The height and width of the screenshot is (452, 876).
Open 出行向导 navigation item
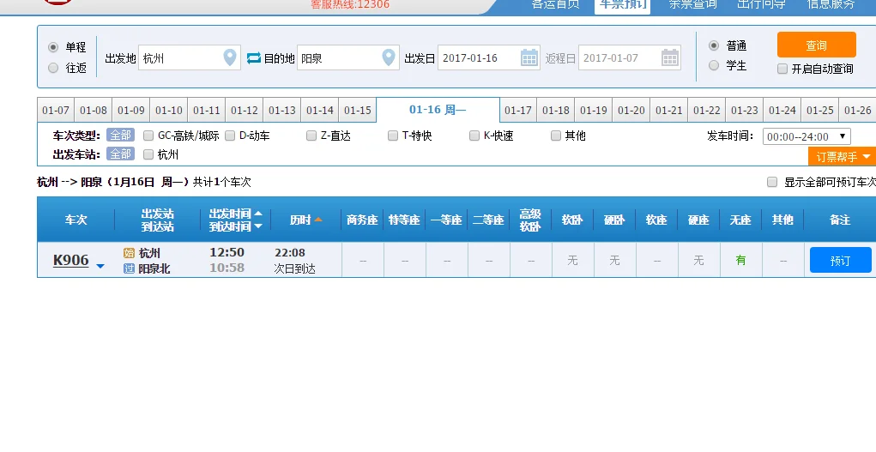tap(761, 4)
